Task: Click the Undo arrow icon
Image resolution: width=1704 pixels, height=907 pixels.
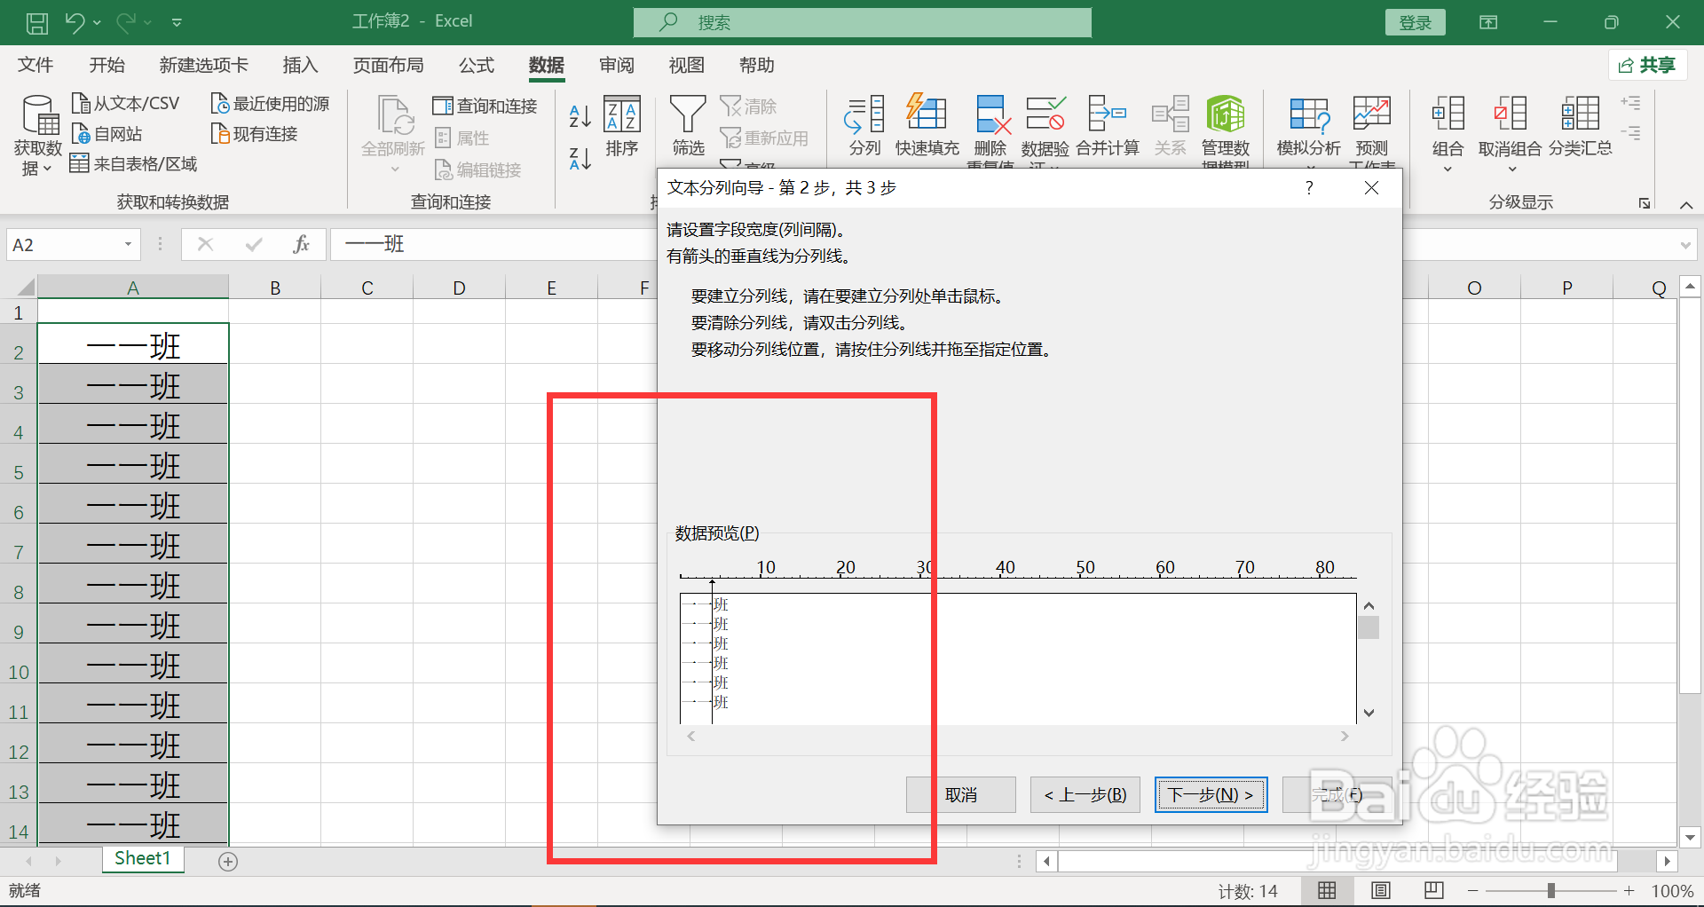Action: pyautogui.click(x=75, y=22)
